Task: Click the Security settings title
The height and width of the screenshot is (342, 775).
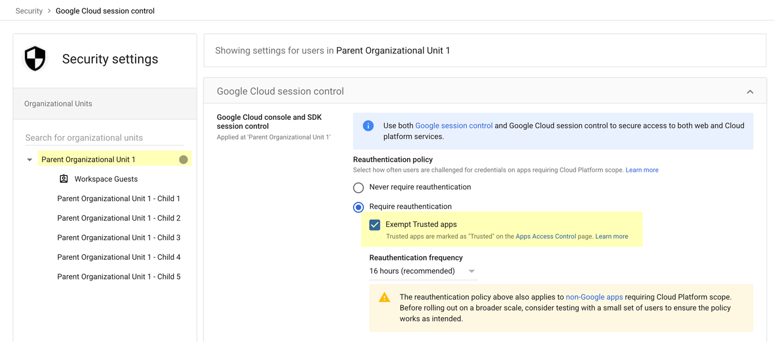Action: coord(110,59)
